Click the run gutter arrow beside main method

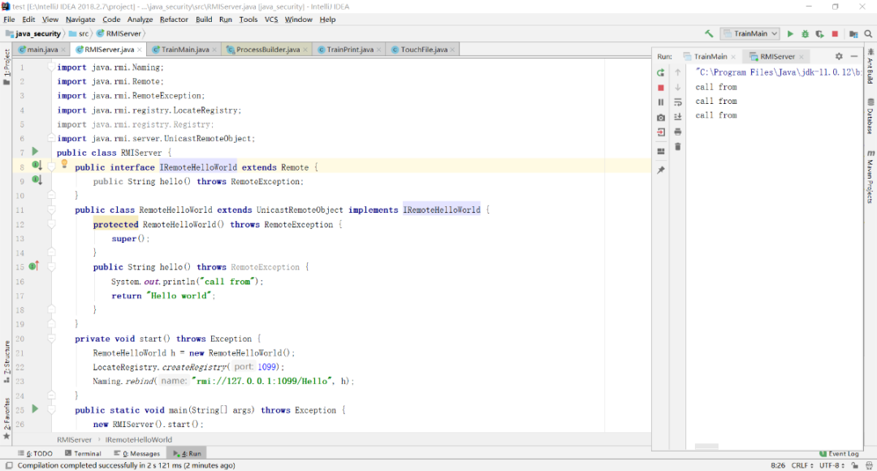(35, 410)
